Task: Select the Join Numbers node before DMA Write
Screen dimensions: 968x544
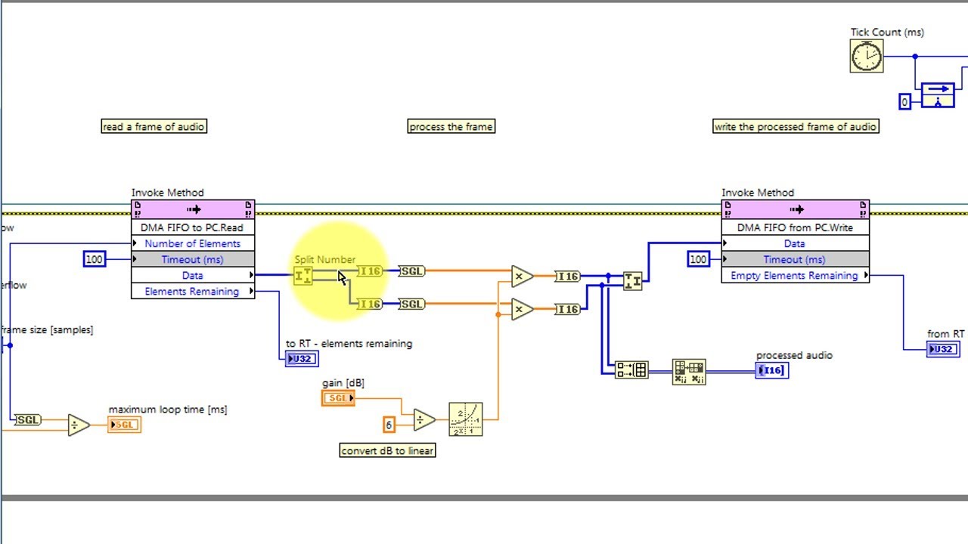Action: (633, 281)
